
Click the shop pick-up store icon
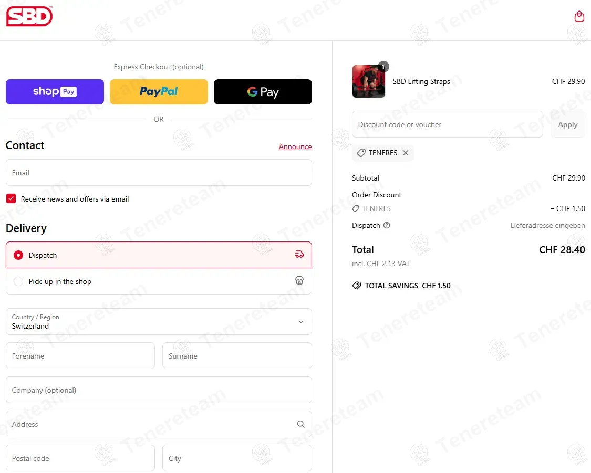pos(299,280)
